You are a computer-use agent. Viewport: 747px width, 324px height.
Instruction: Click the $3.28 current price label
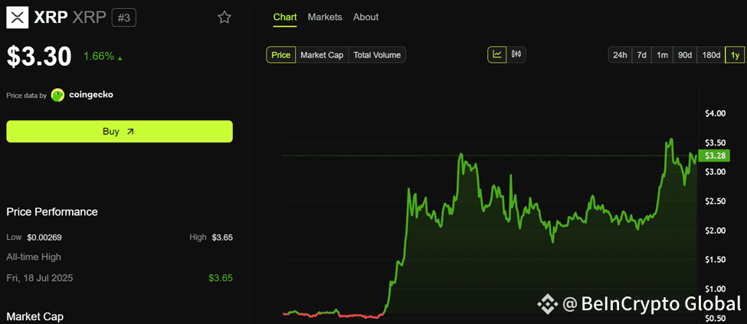pos(716,155)
